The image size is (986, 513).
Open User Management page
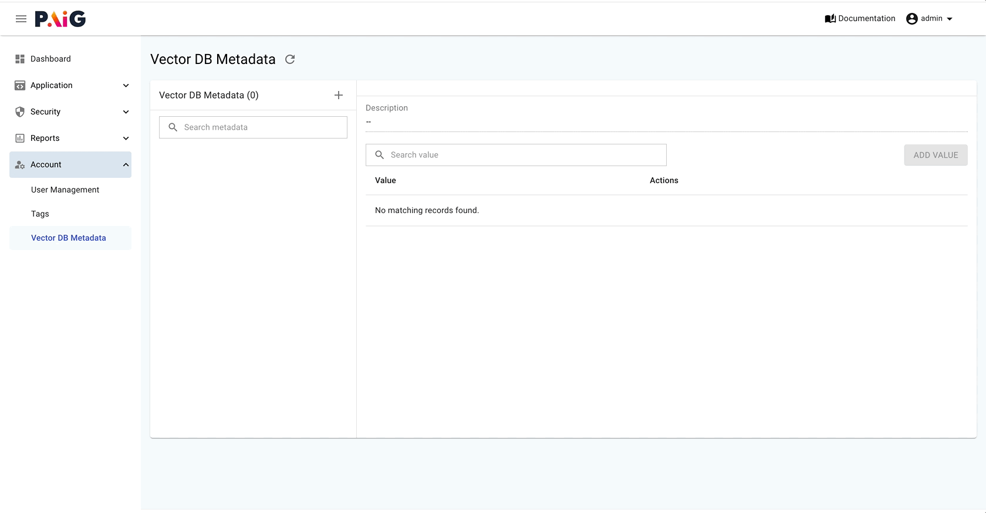pos(65,190)
